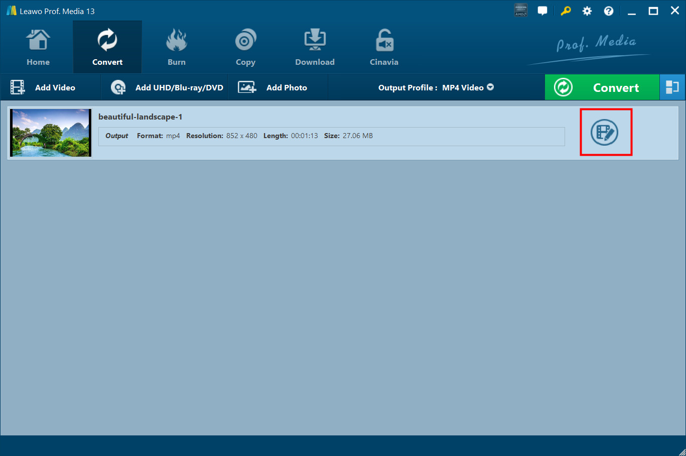The height and width of the screenshot is (456, 686).
Task: Click the Add Video film icon
Action: (x=18, y=87)
